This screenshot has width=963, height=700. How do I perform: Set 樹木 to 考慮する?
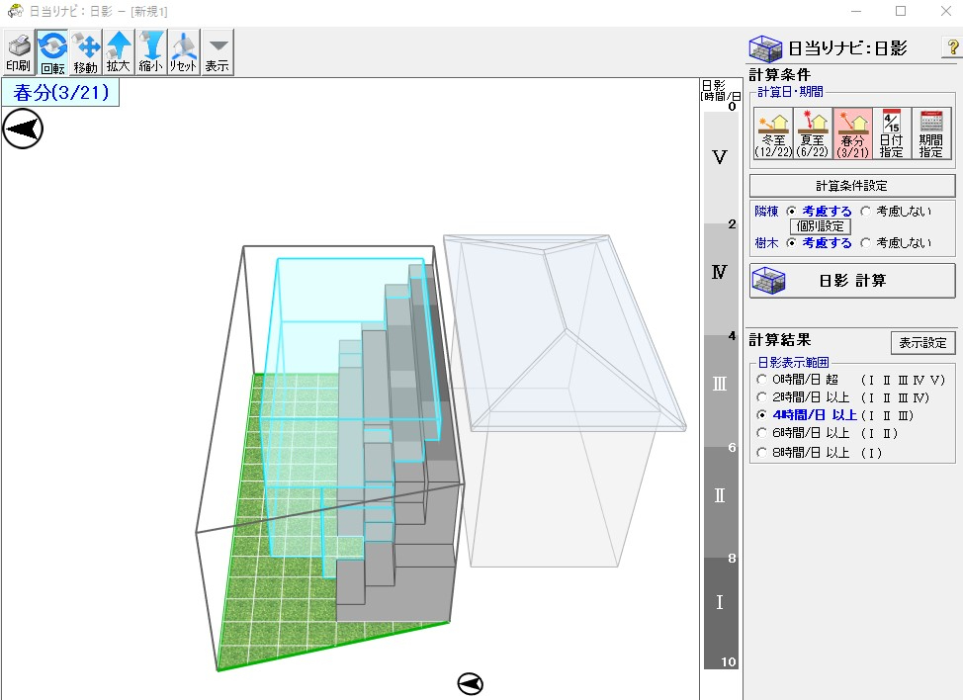pos(820,243)
